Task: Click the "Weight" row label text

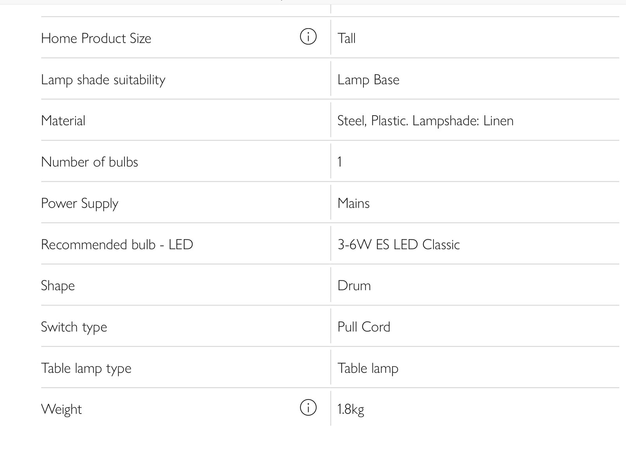Action: pyautogui.click(x=61, y=410)
